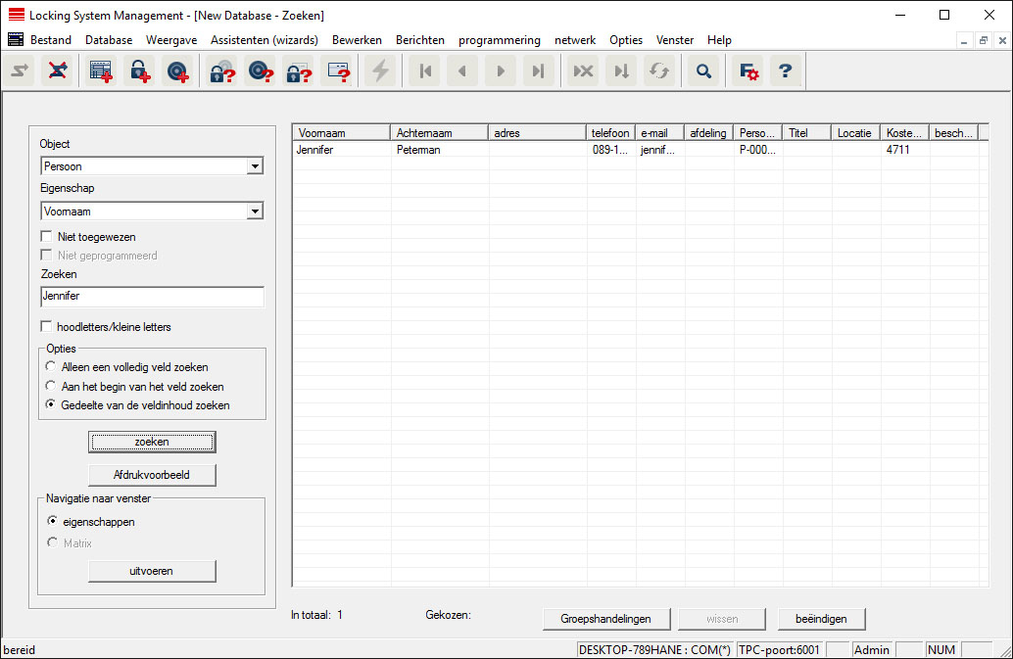This screenshot has height=659, width=1013.
Task: Click the add new lock icon
Action: 138,71
